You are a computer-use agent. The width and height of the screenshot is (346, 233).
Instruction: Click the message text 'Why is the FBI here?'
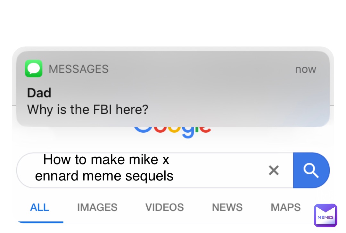87,110
